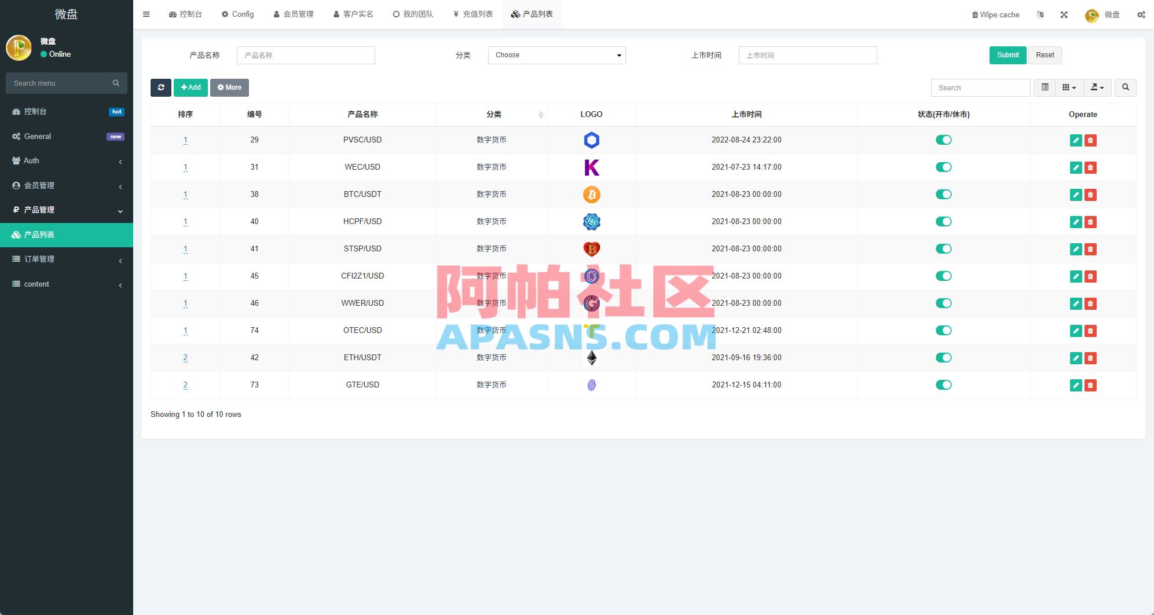Viewport: 1154px width, 615px height.
Task: Click the Ethereum logo in ETH/USDT row
Action: [591, 358]
